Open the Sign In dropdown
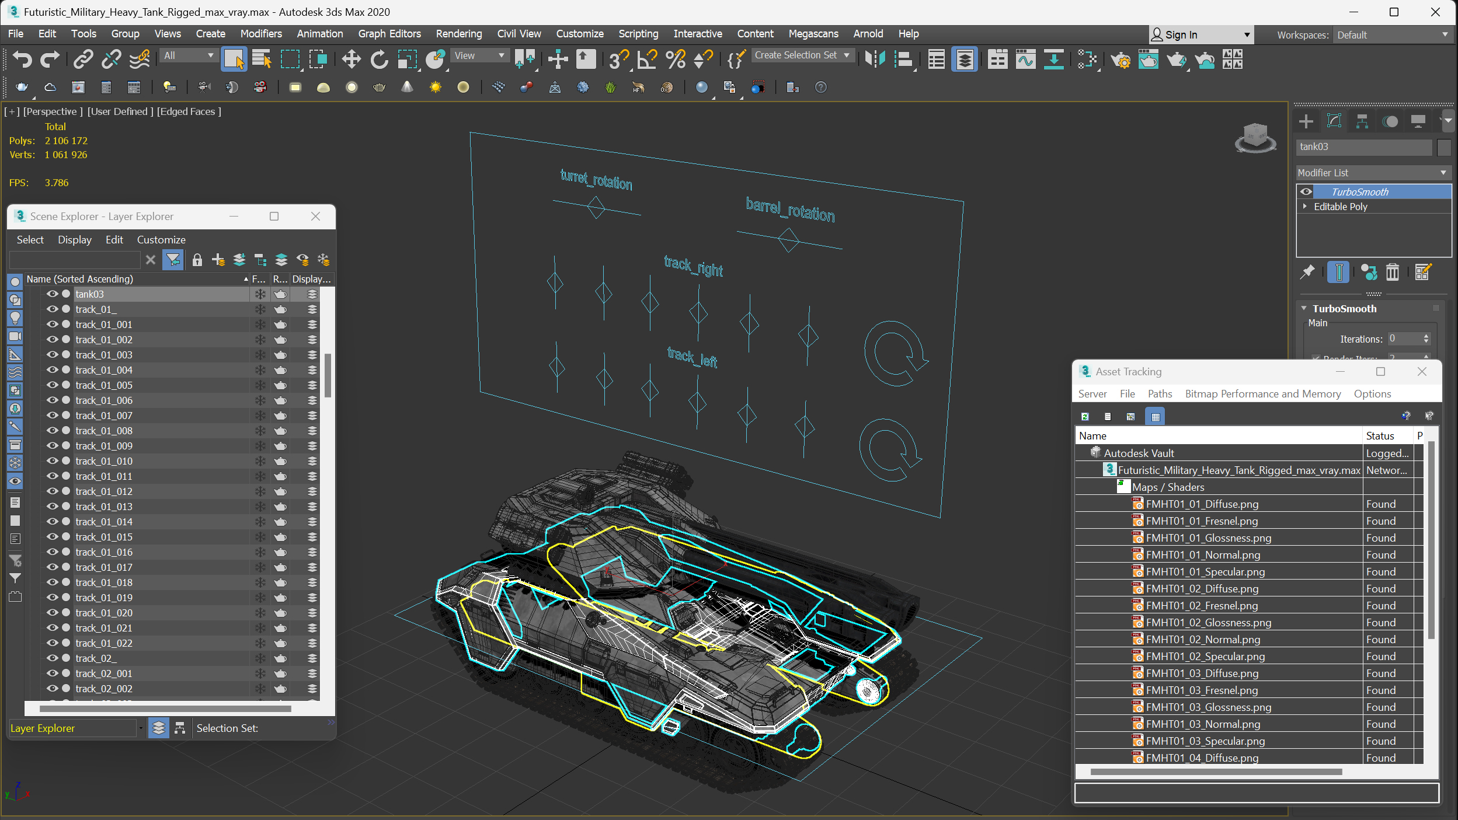 pyautogui.click(x=1201, y=34)
